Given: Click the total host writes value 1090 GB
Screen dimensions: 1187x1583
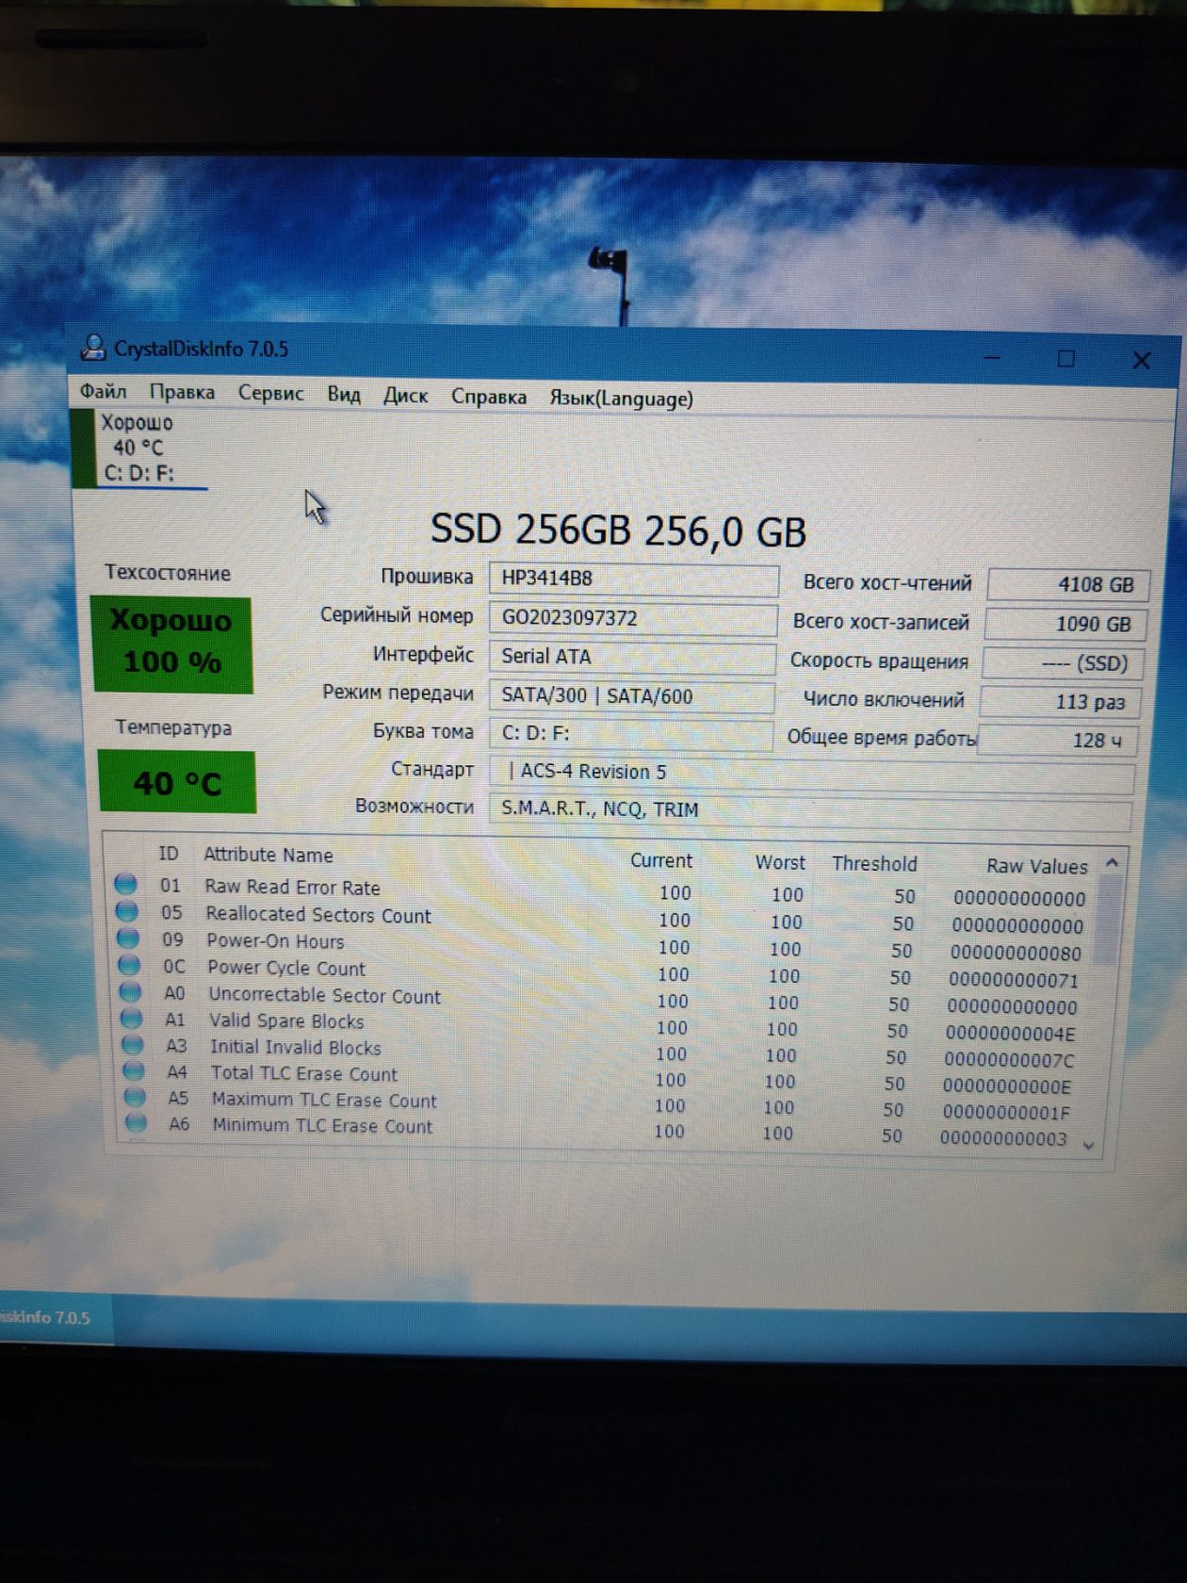Looking at the screenshot, I should [1065, 624].
